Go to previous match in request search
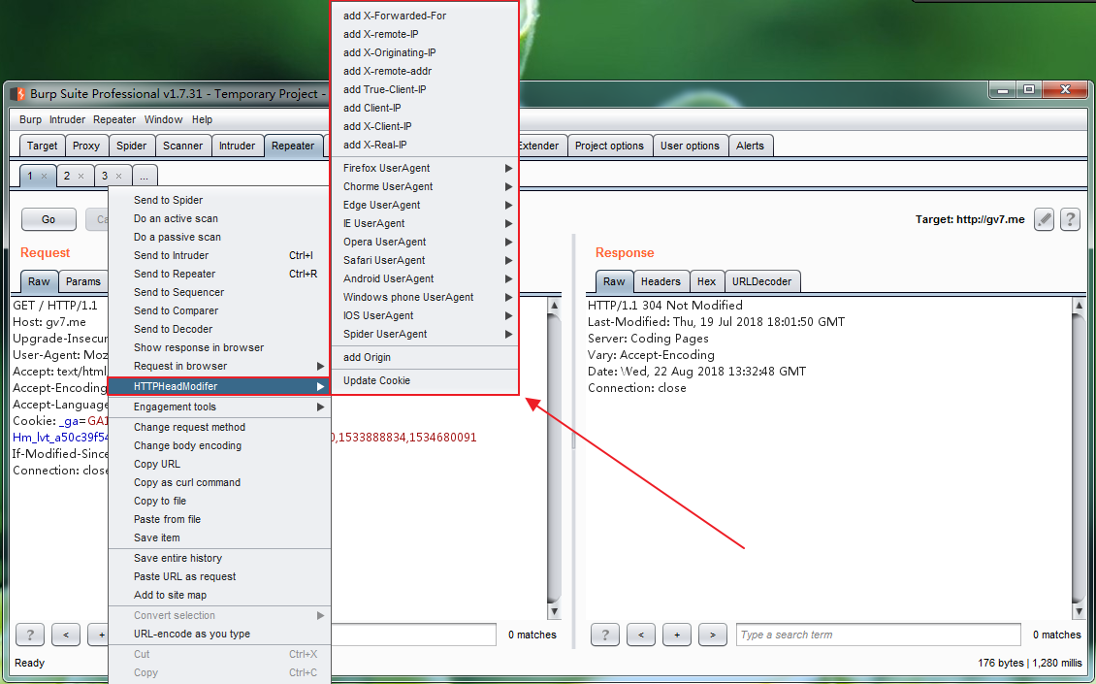Viewport: 1096px width, 684px height. [66, 635]
